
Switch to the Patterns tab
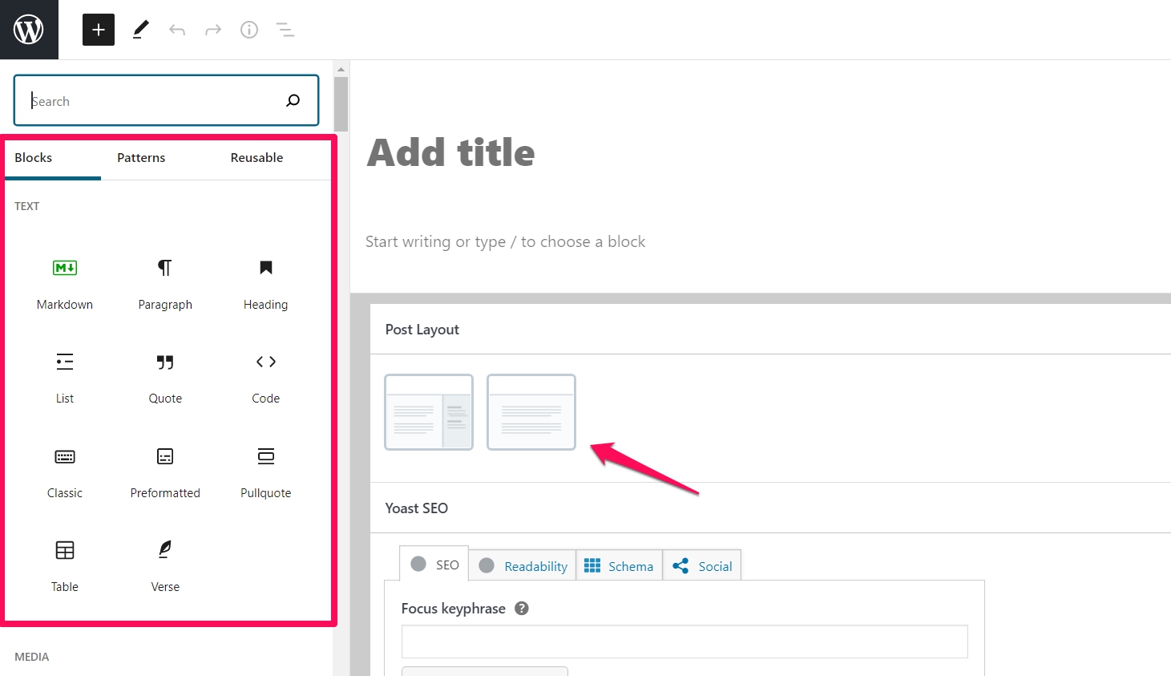tap(140, 157)
